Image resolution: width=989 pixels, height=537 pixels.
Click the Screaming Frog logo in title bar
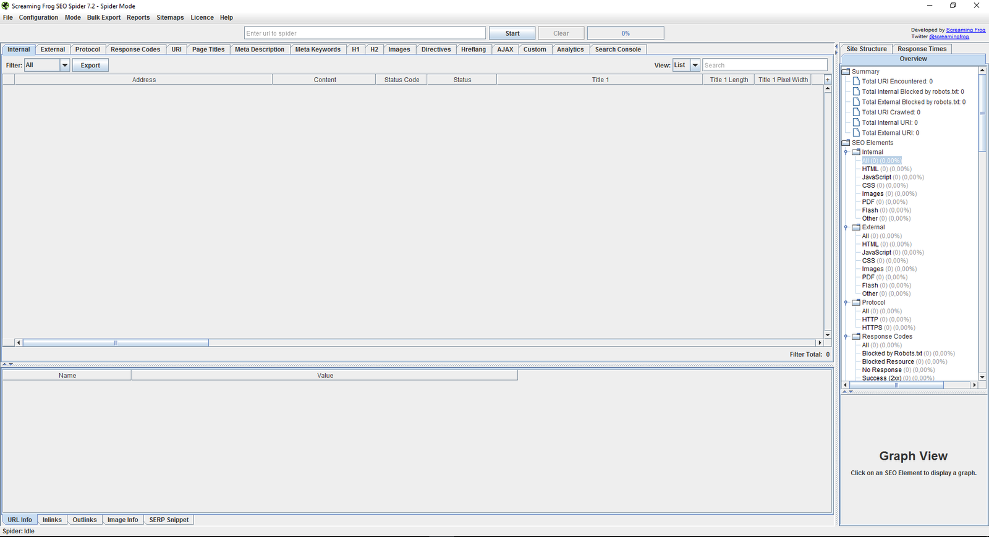pos(6,6)
